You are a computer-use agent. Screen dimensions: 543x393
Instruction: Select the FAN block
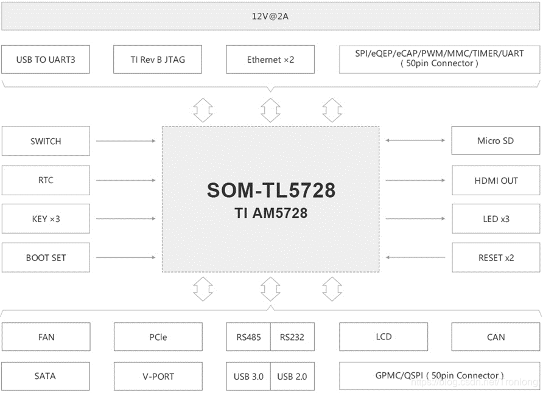click(46, 337)
